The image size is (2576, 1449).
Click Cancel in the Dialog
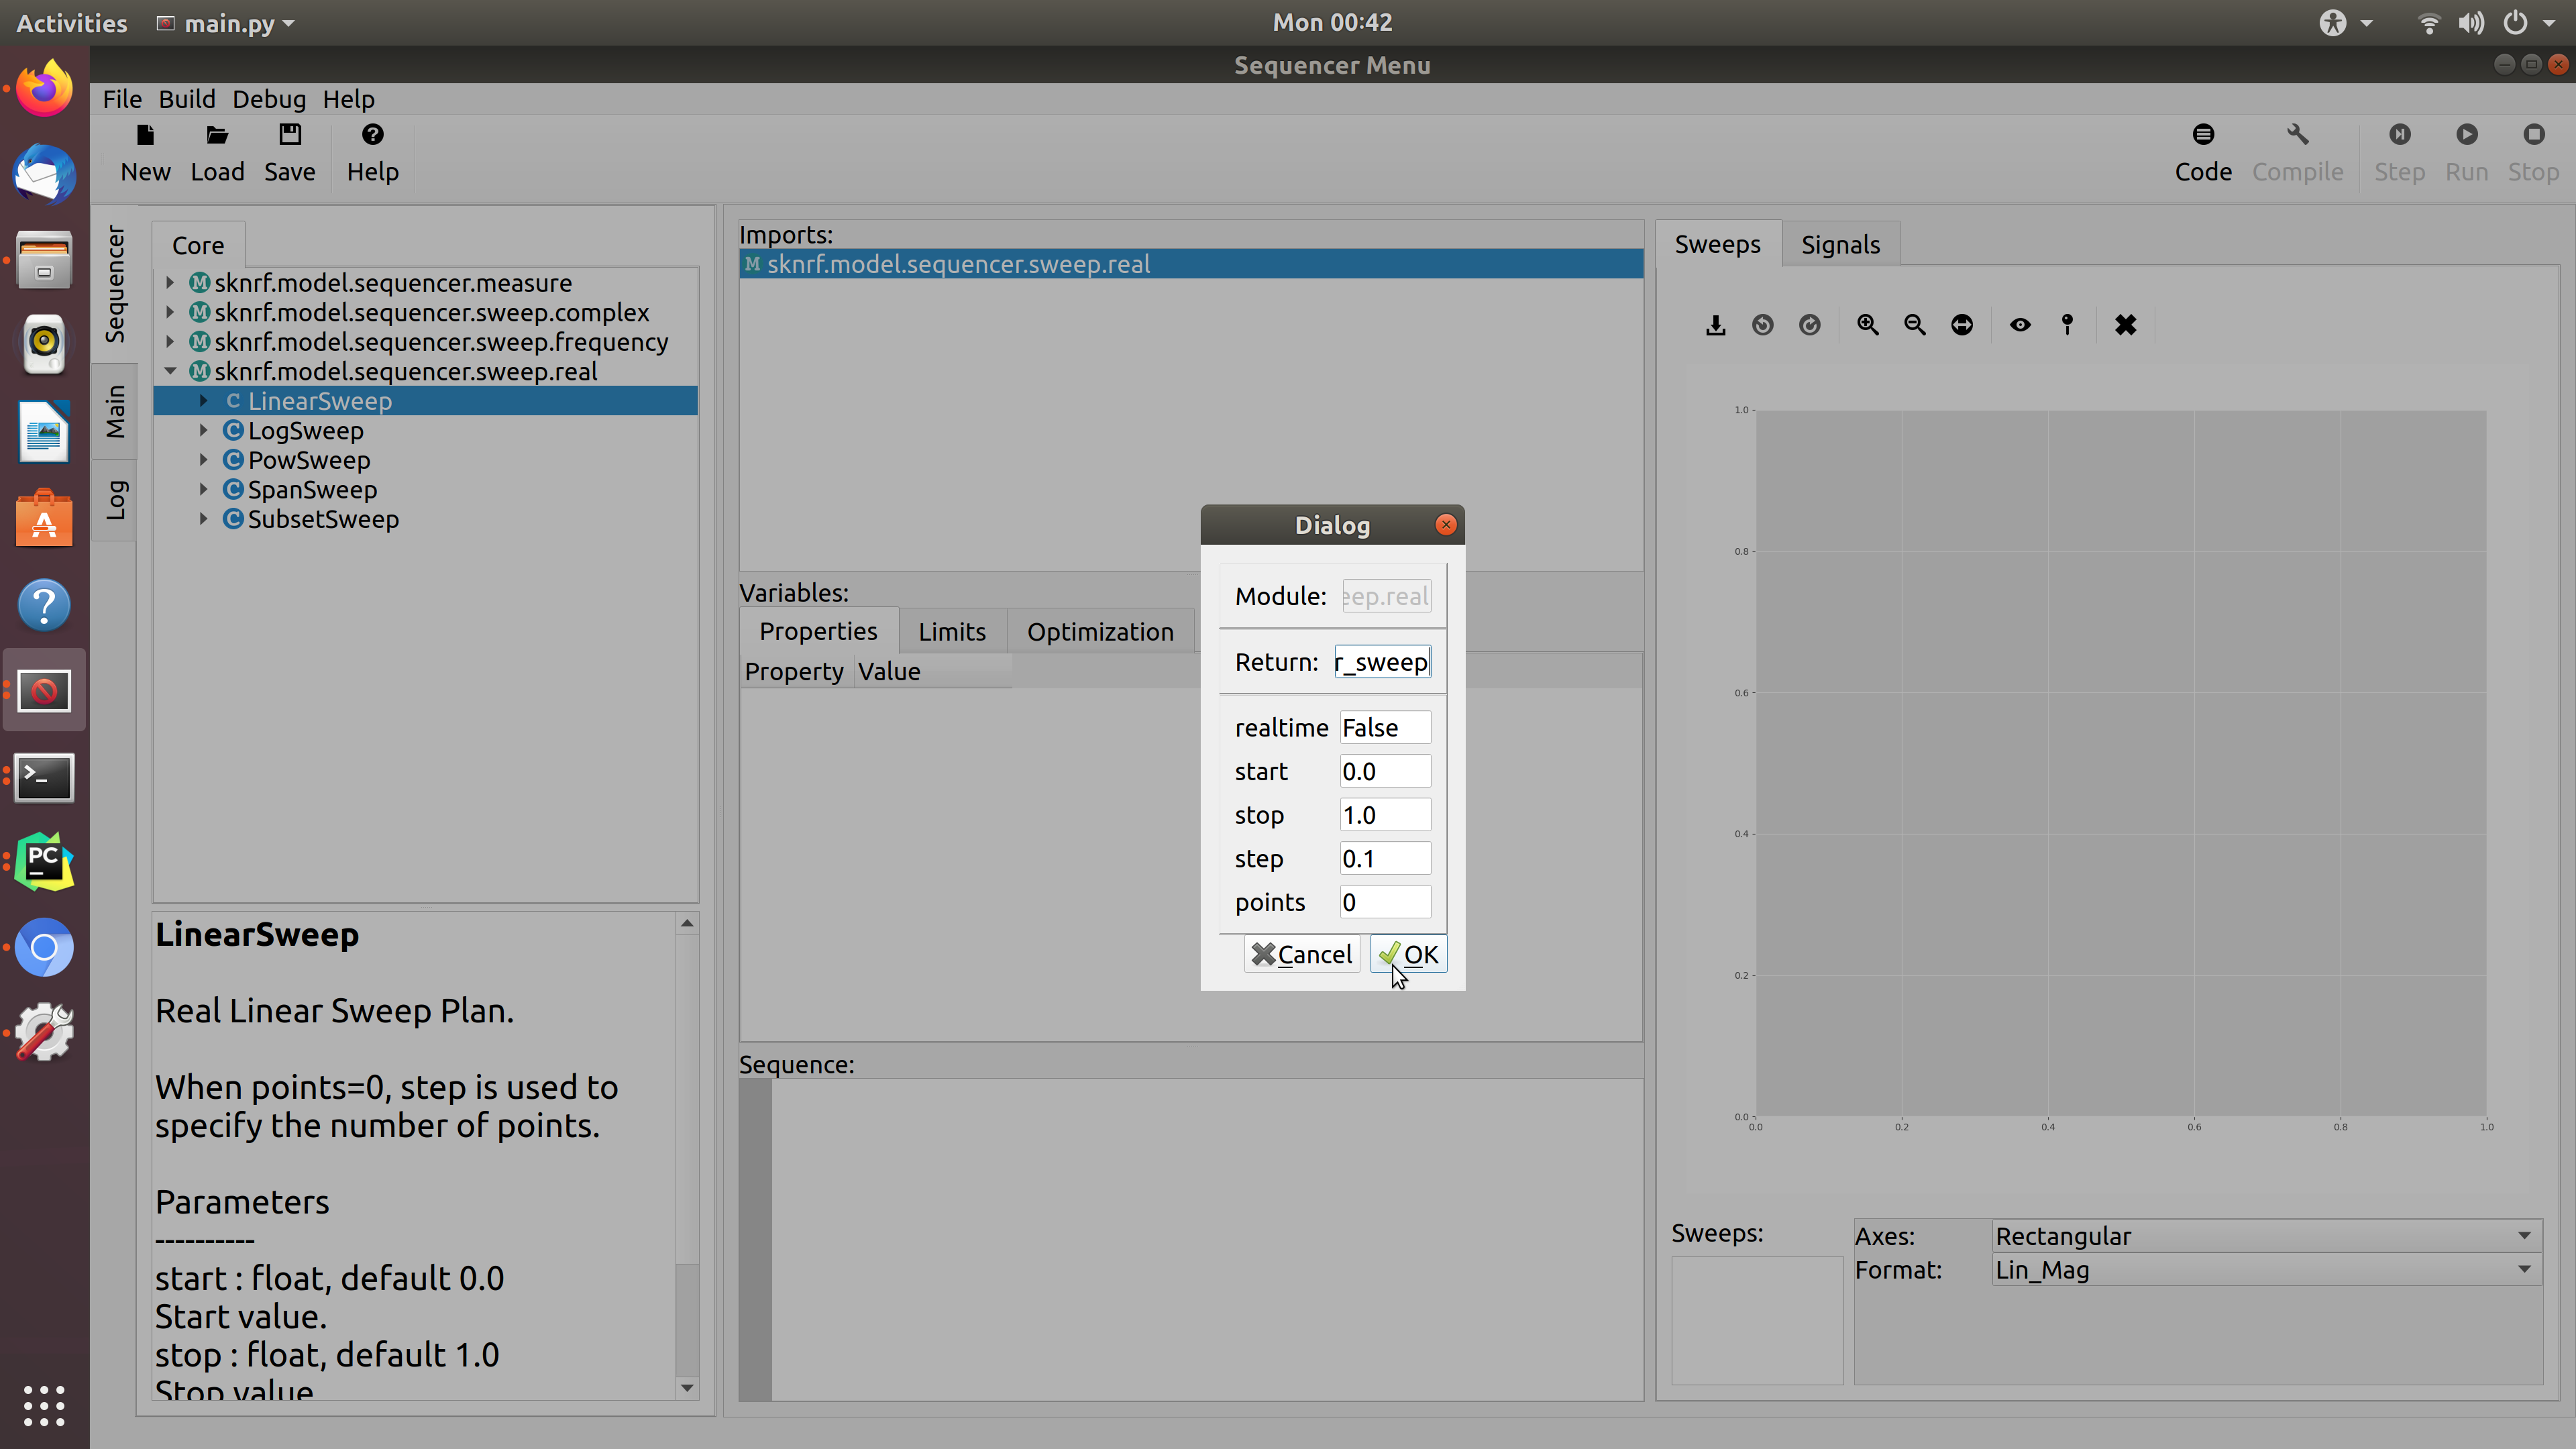click(x=1301, y=955)
